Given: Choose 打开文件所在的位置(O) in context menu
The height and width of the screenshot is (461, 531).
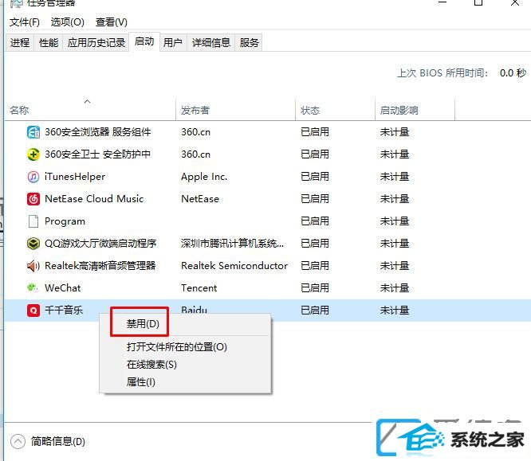Looking at the screenshot, I should click(176, 347).
